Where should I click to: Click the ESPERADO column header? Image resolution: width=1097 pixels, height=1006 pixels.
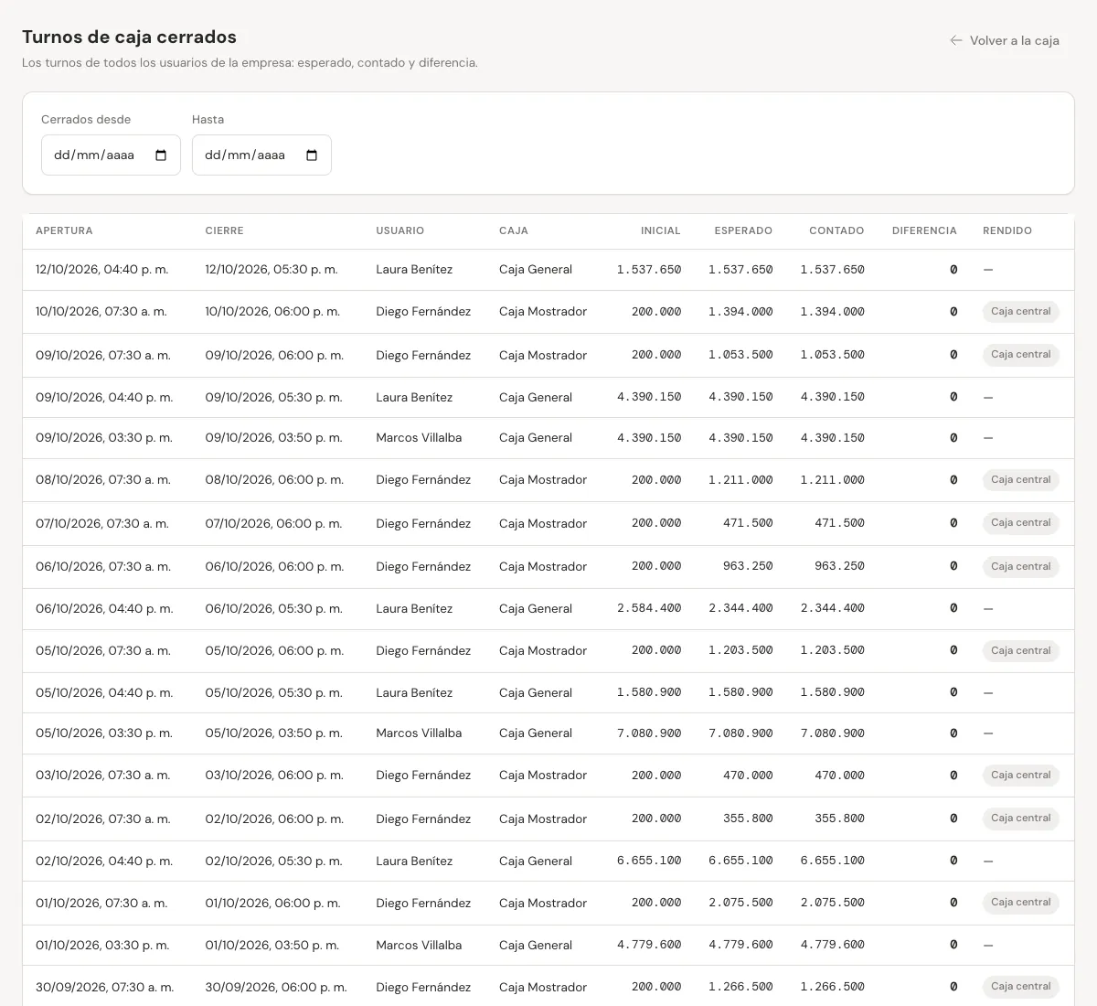coord(743,230)
